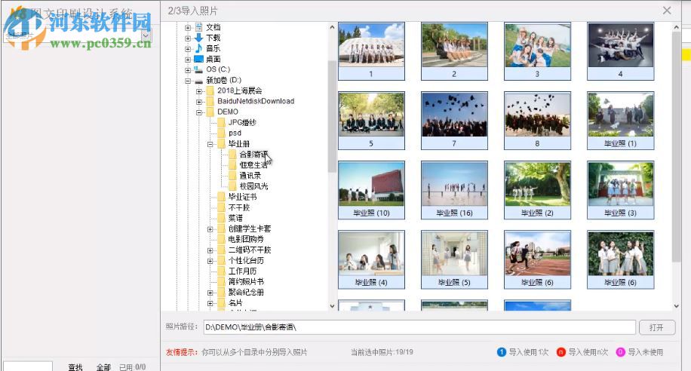Image resolution: width=691 pixels, height=371 pixels.
Task: Click the red 导入使用n次 legend icon
Action: click(560, 352)
